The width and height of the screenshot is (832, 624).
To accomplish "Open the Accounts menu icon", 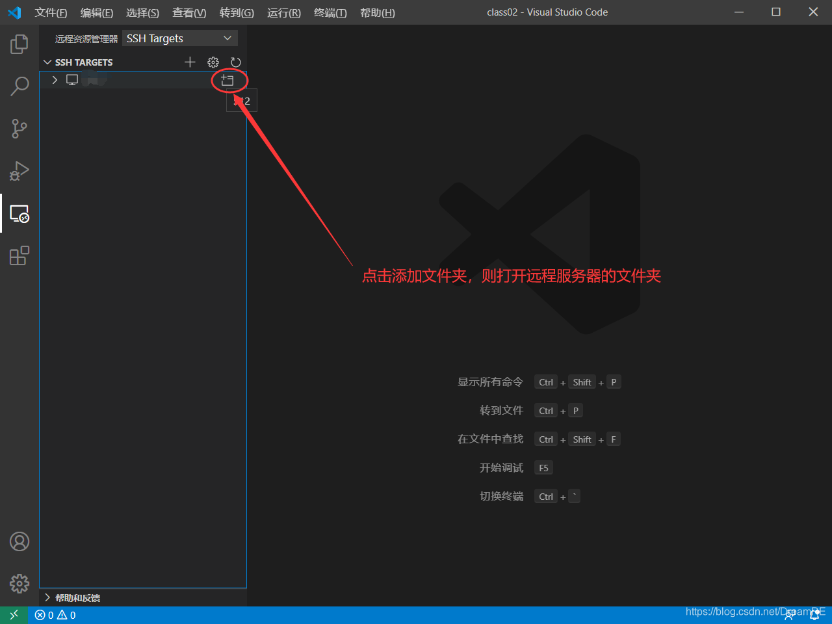I will click(x=19, y=541).
